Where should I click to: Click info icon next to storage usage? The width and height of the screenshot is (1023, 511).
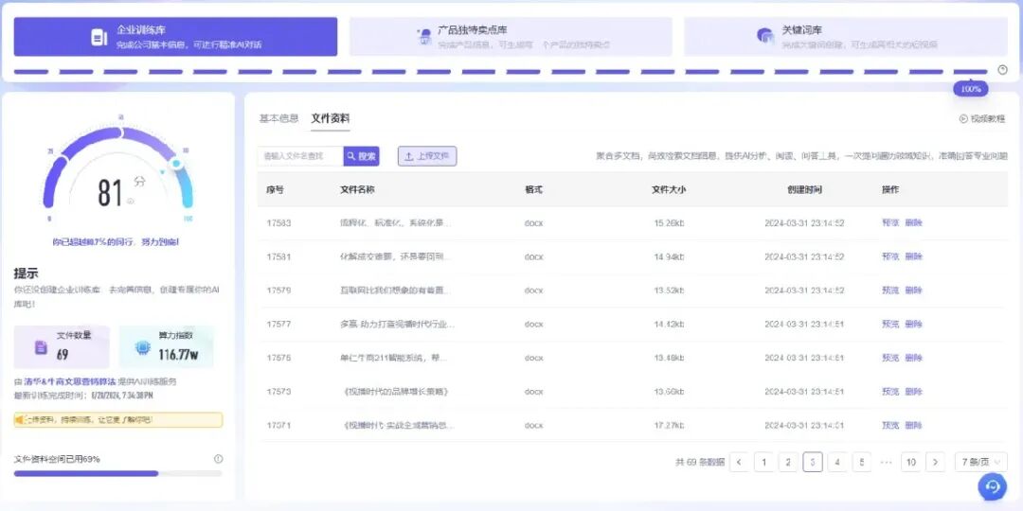219,459
